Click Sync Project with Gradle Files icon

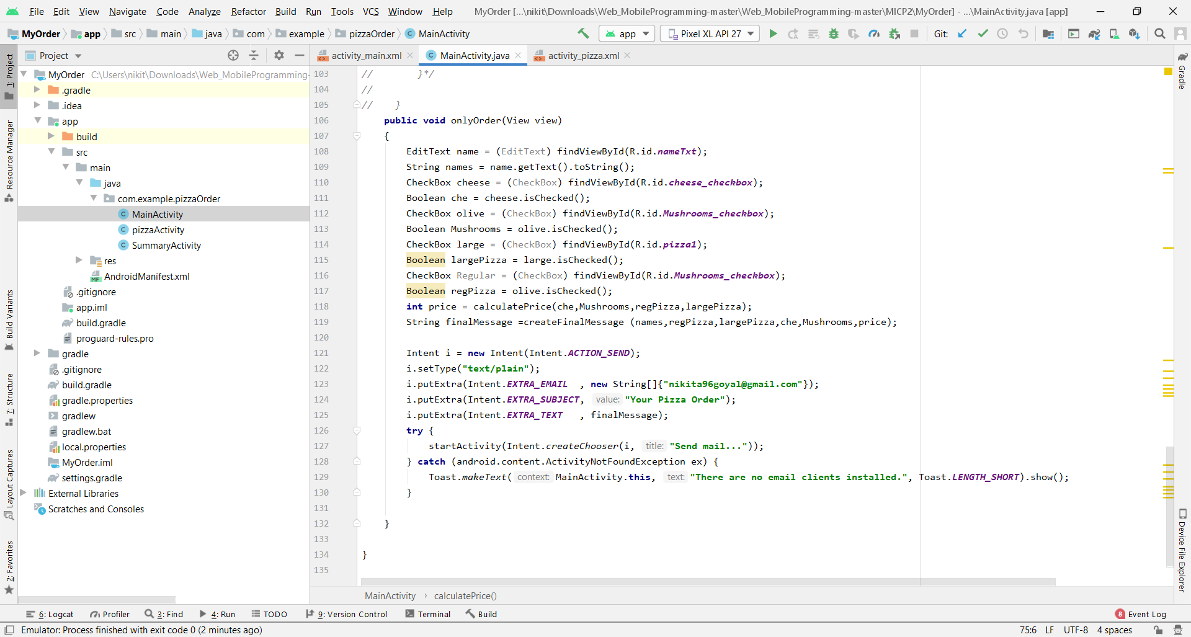(1094, 33)
